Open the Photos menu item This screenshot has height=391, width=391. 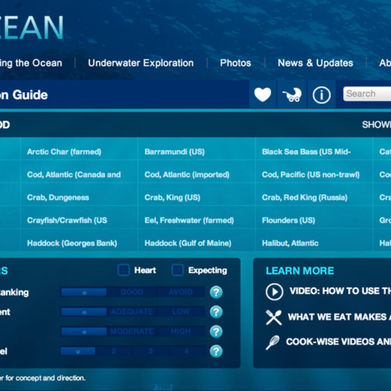click(235, 63)
